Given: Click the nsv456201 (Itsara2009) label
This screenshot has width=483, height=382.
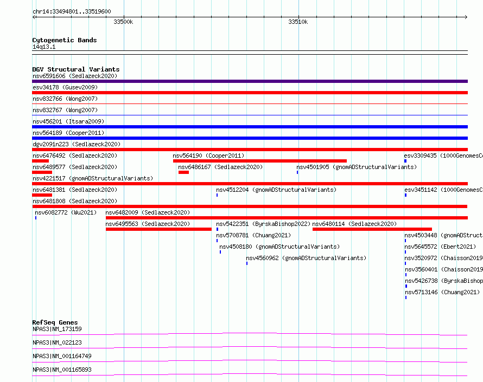Looking at the screenshot, I should [x=68, y=121].
